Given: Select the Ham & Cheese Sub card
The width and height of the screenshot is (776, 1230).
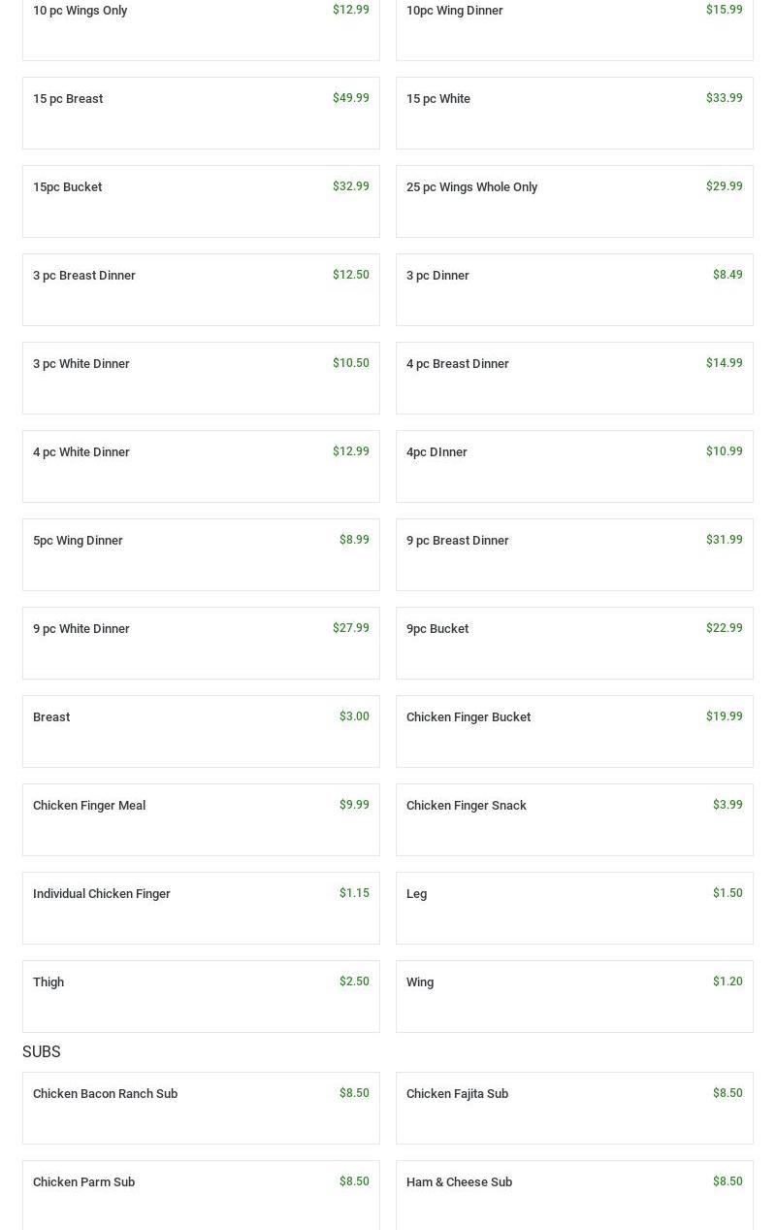Looking at the screenshot, I should [574, 1194].
